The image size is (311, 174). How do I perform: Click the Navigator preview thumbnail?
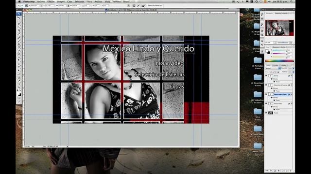click(279, 28)
